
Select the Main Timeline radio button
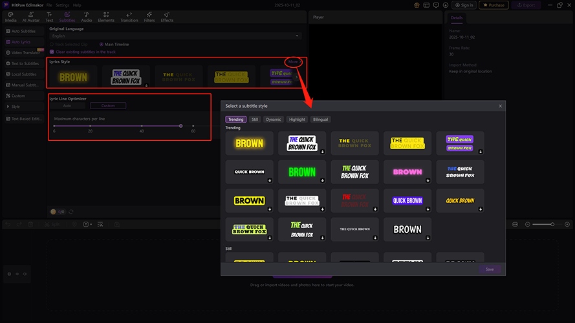pos(100,44)
